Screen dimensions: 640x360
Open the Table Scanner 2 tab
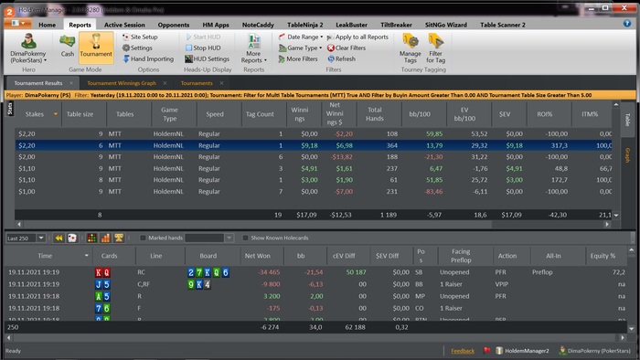[503, 25]
